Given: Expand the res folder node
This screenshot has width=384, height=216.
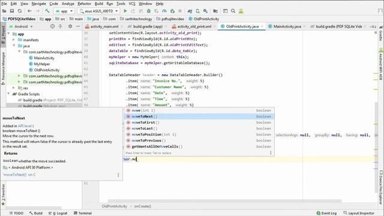Looking at the screenshot, I should (14, 88).
